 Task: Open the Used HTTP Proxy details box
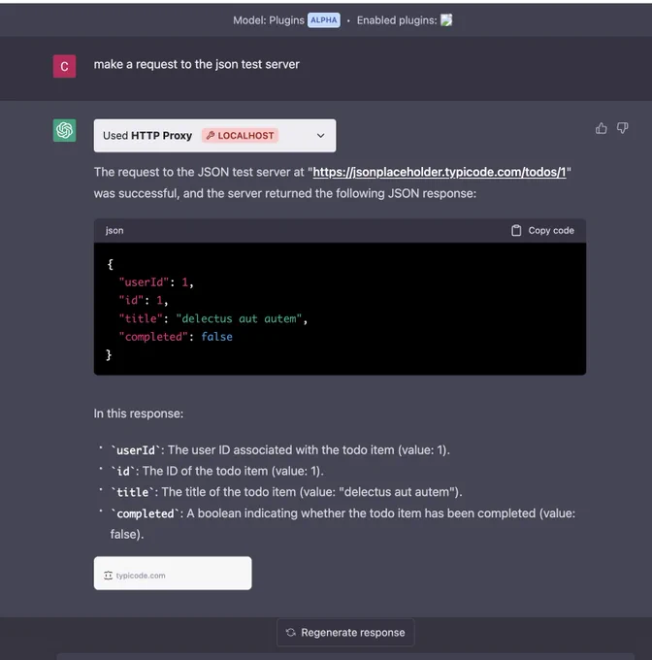click(x=214, y=136)
